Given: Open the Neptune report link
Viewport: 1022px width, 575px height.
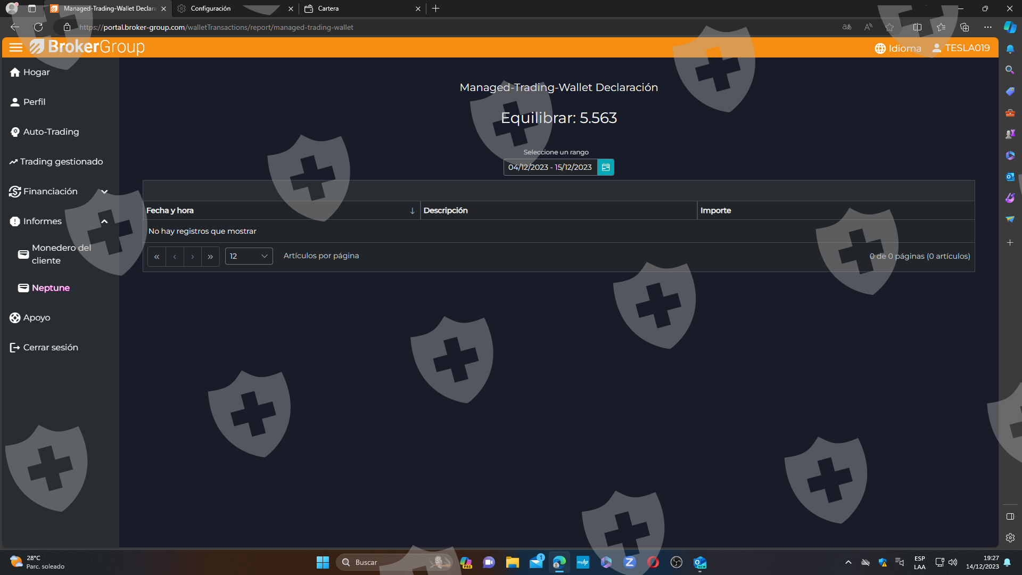Looking at the screenshot, I should click(x=51, y=288).
